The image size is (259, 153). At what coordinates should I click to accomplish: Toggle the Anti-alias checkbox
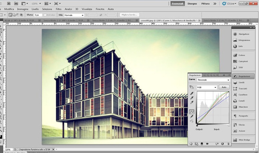pyautogui.click(x=45, y=15)
